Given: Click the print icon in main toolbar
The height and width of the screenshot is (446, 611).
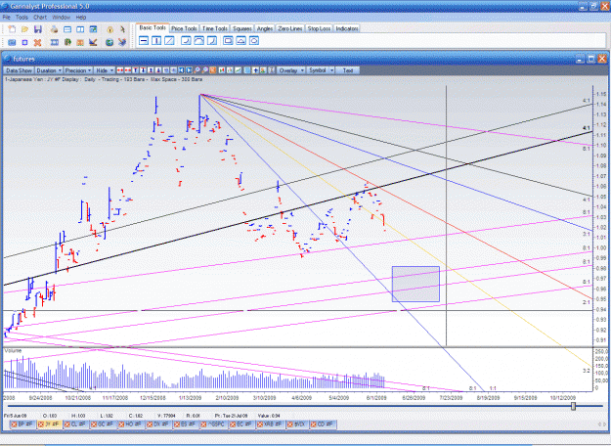Looking at the screenshot, I should click(54, 29).
